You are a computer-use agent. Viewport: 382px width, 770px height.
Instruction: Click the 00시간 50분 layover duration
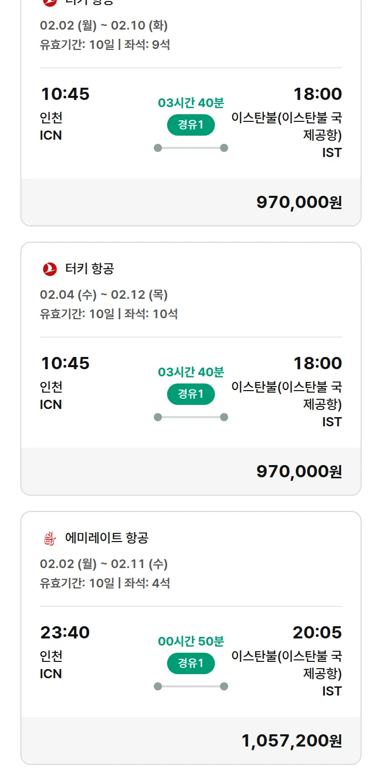(191, 641)
